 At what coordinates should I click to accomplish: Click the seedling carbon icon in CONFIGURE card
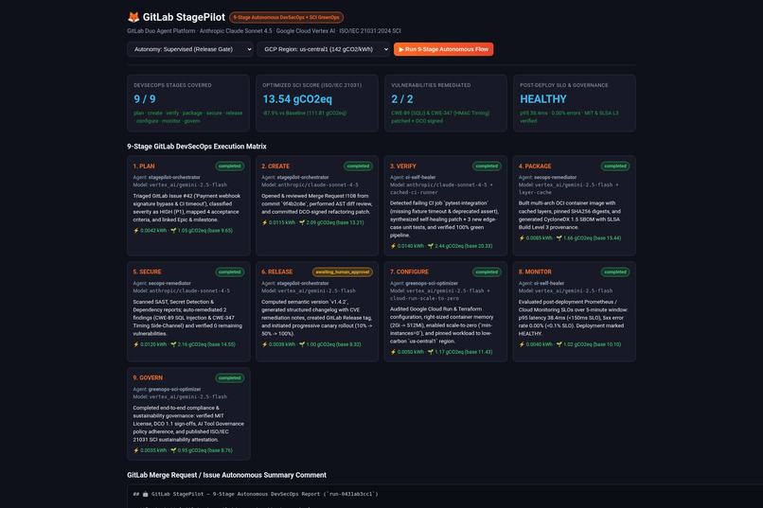click(x=430, y=352)
